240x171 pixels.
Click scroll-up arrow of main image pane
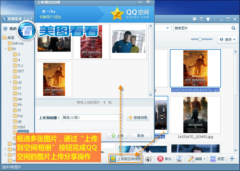pyautogui.click(x=236, y=52)
